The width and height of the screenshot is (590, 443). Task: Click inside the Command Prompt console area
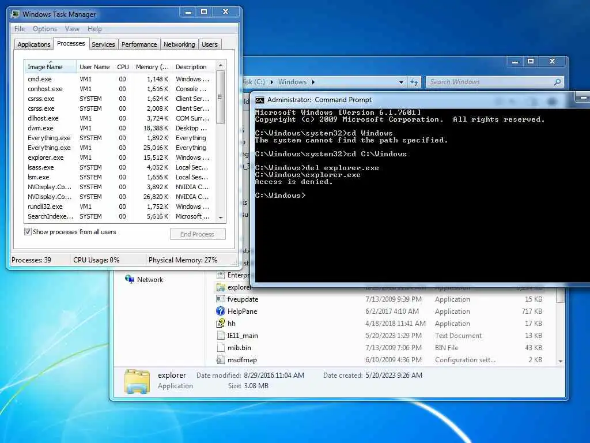pyautogui.click(x=422, y=195)
